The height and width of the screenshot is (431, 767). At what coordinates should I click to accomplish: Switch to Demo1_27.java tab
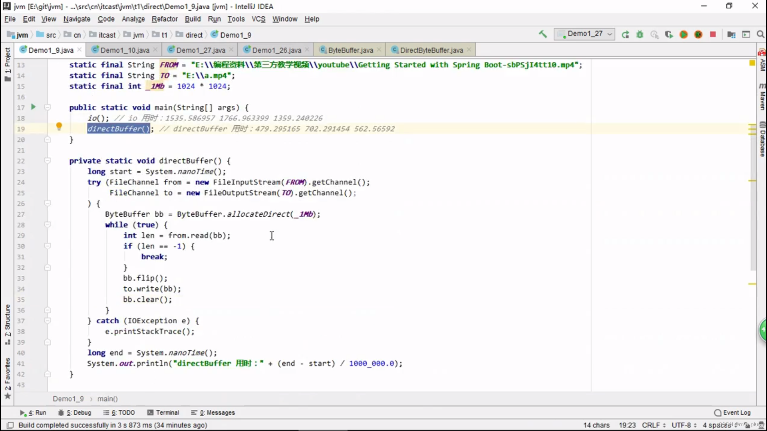click(x=201, y=50)
